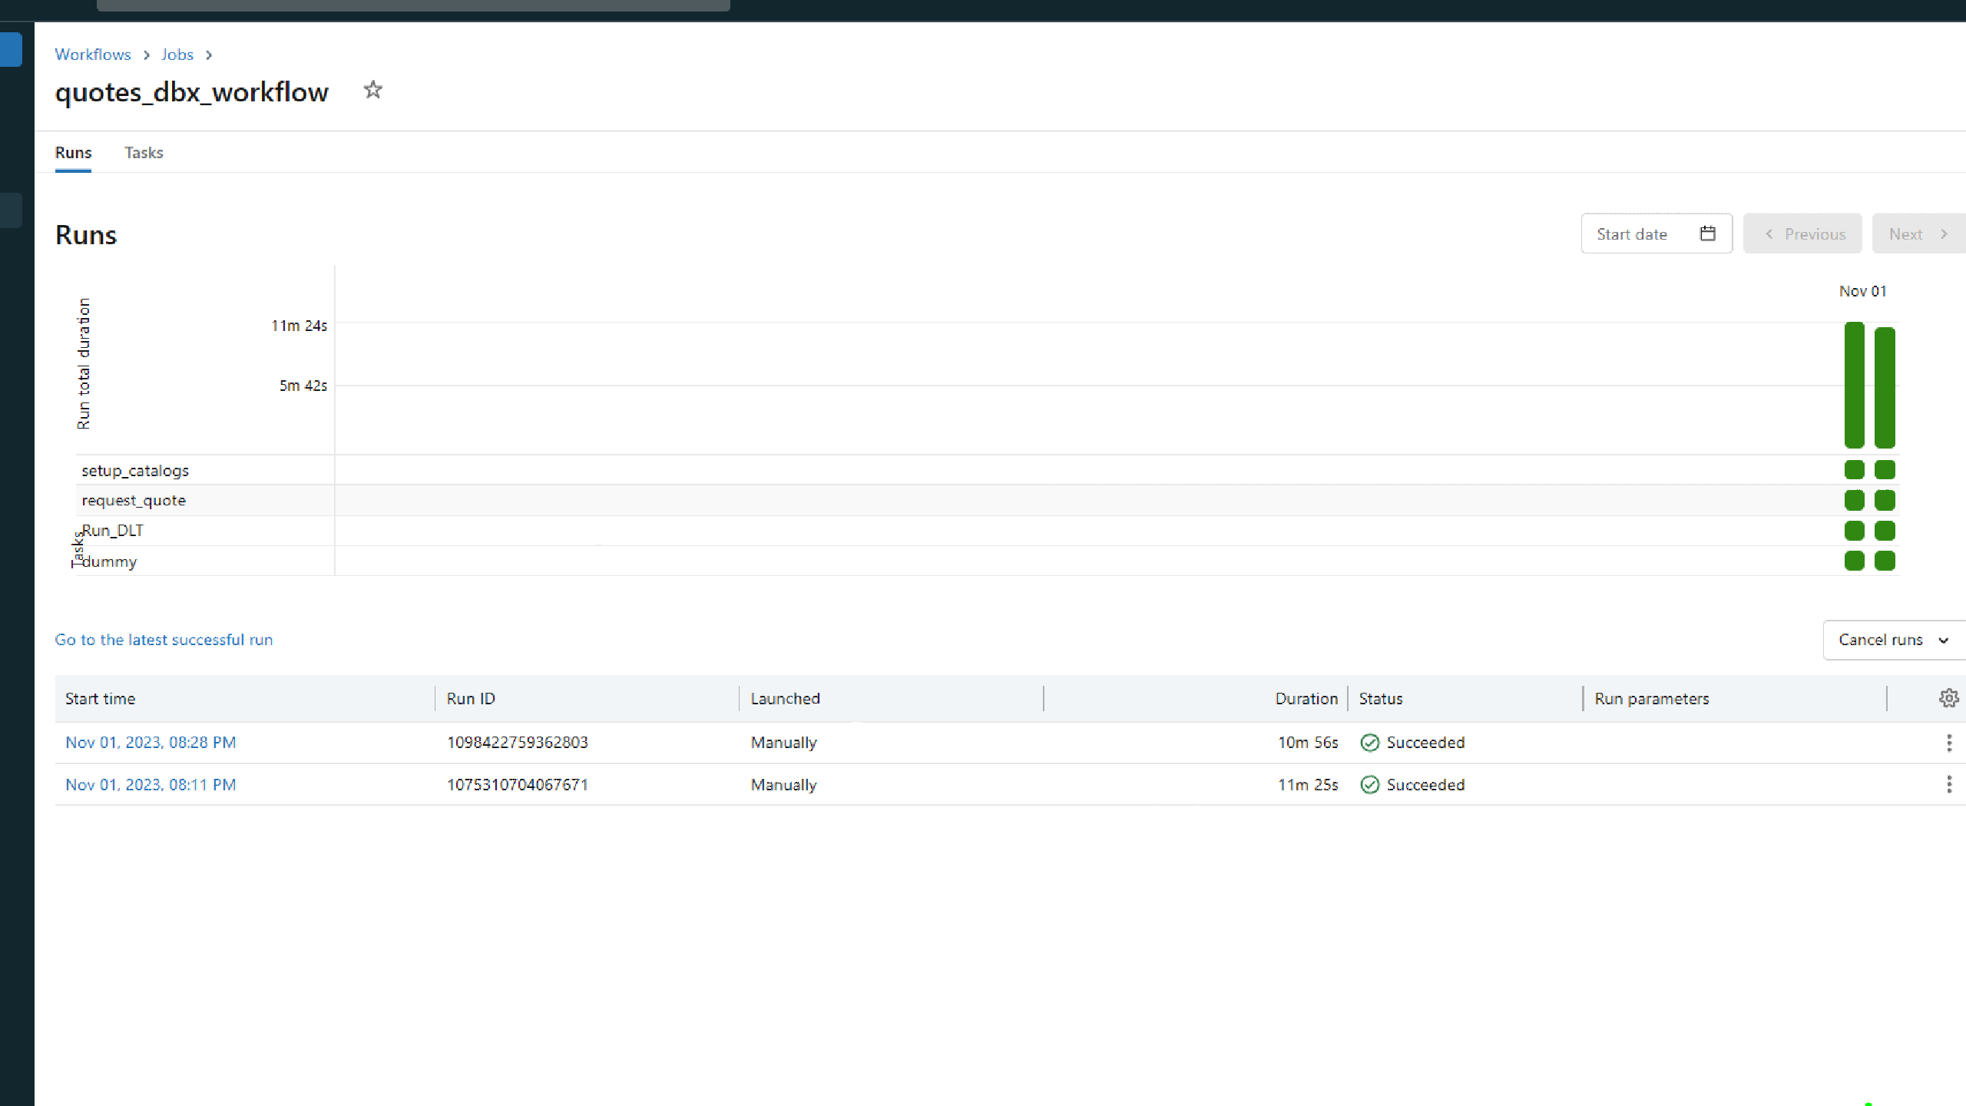
Task: Click the Succeeded status icon of first run
Action: tap(1369, 743)
